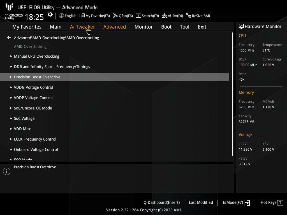The height and width of the screenshot is (215, 287).
Task: Click the settings gear icon near the clock
Action: [x=50, y=15]
